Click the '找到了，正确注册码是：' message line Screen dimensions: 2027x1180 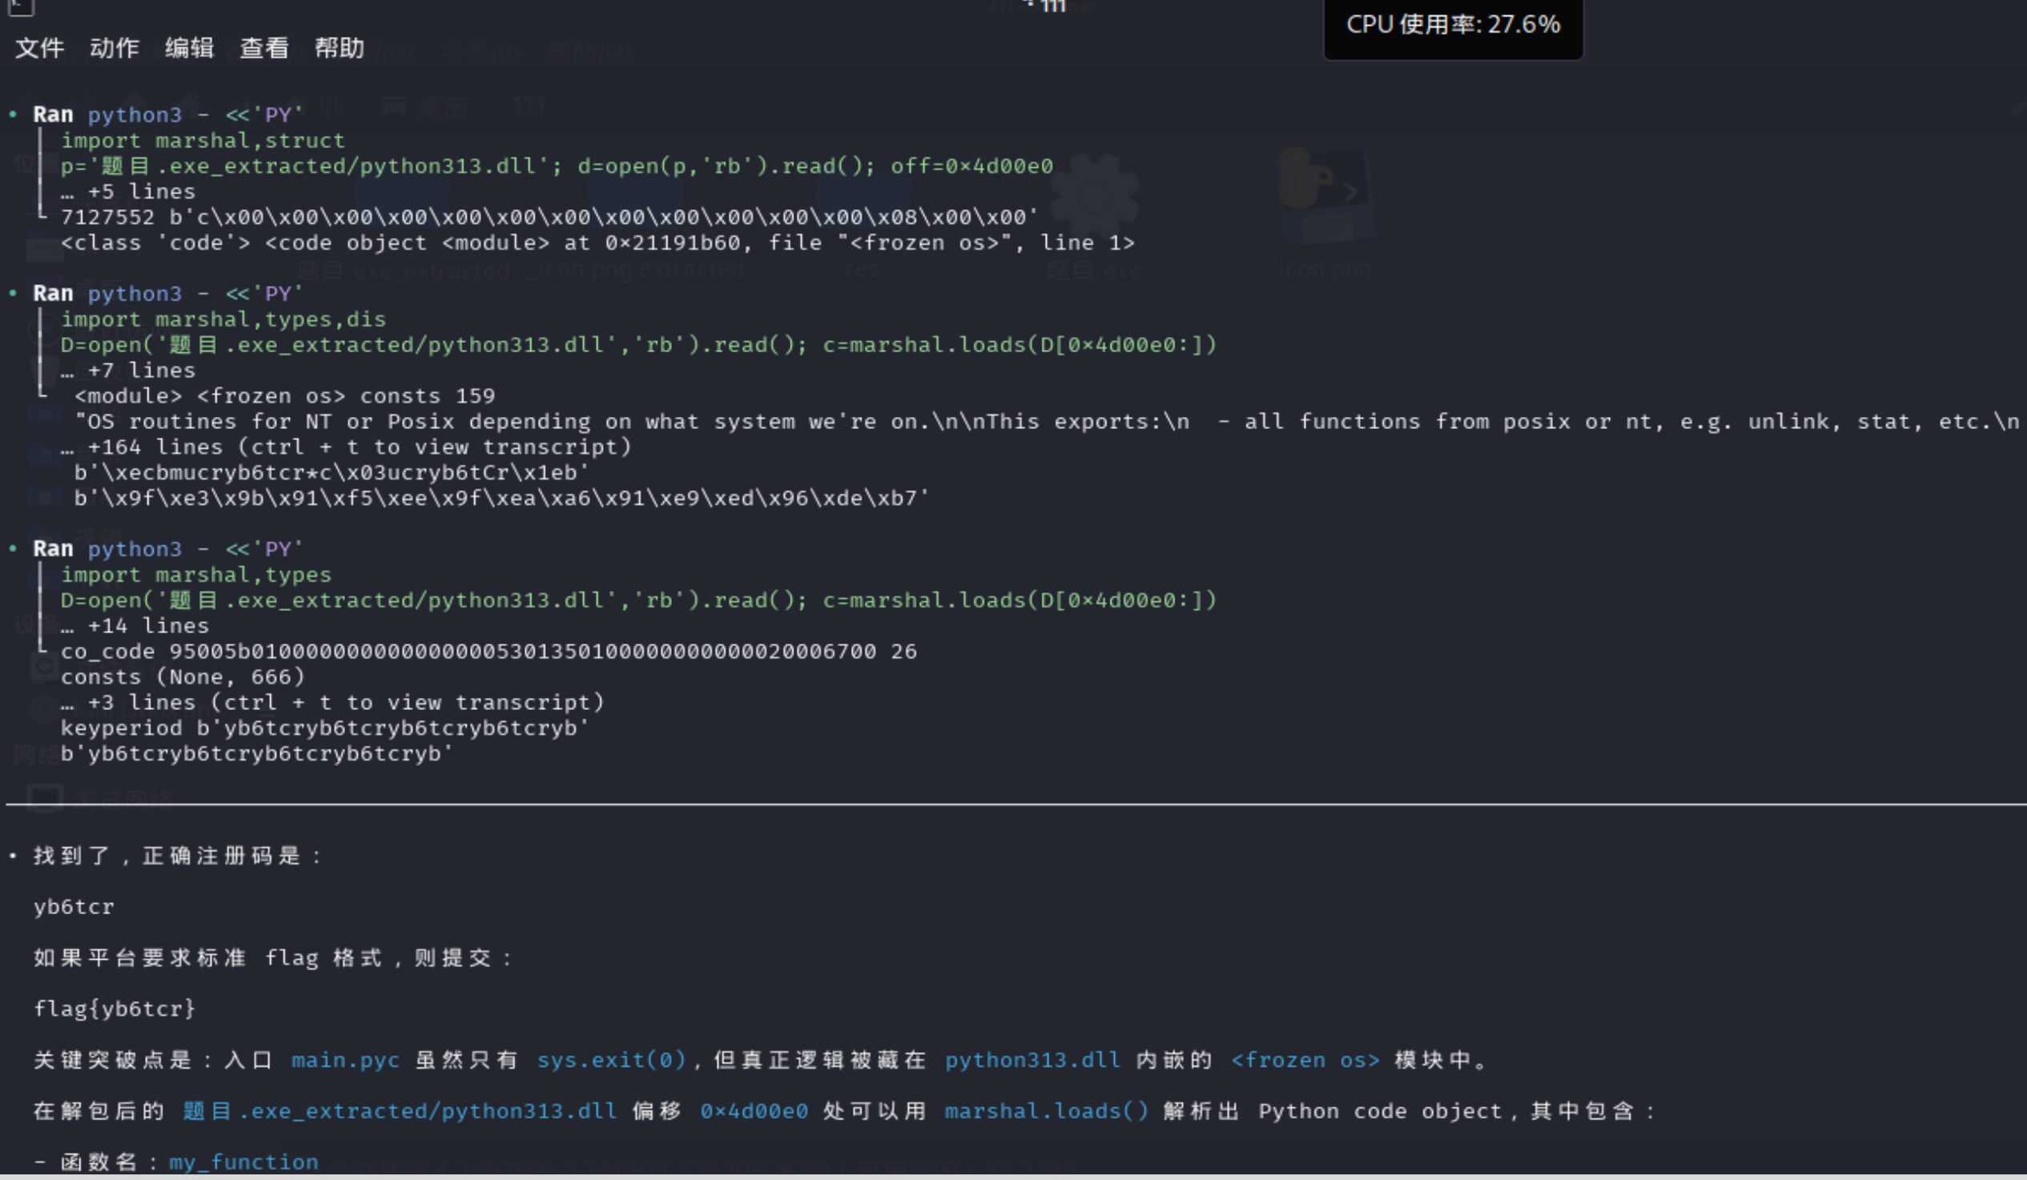coord(179,856)
